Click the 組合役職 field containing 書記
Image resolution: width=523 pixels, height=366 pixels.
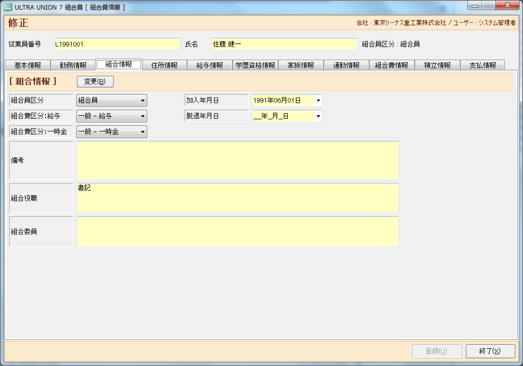(237, 198)
